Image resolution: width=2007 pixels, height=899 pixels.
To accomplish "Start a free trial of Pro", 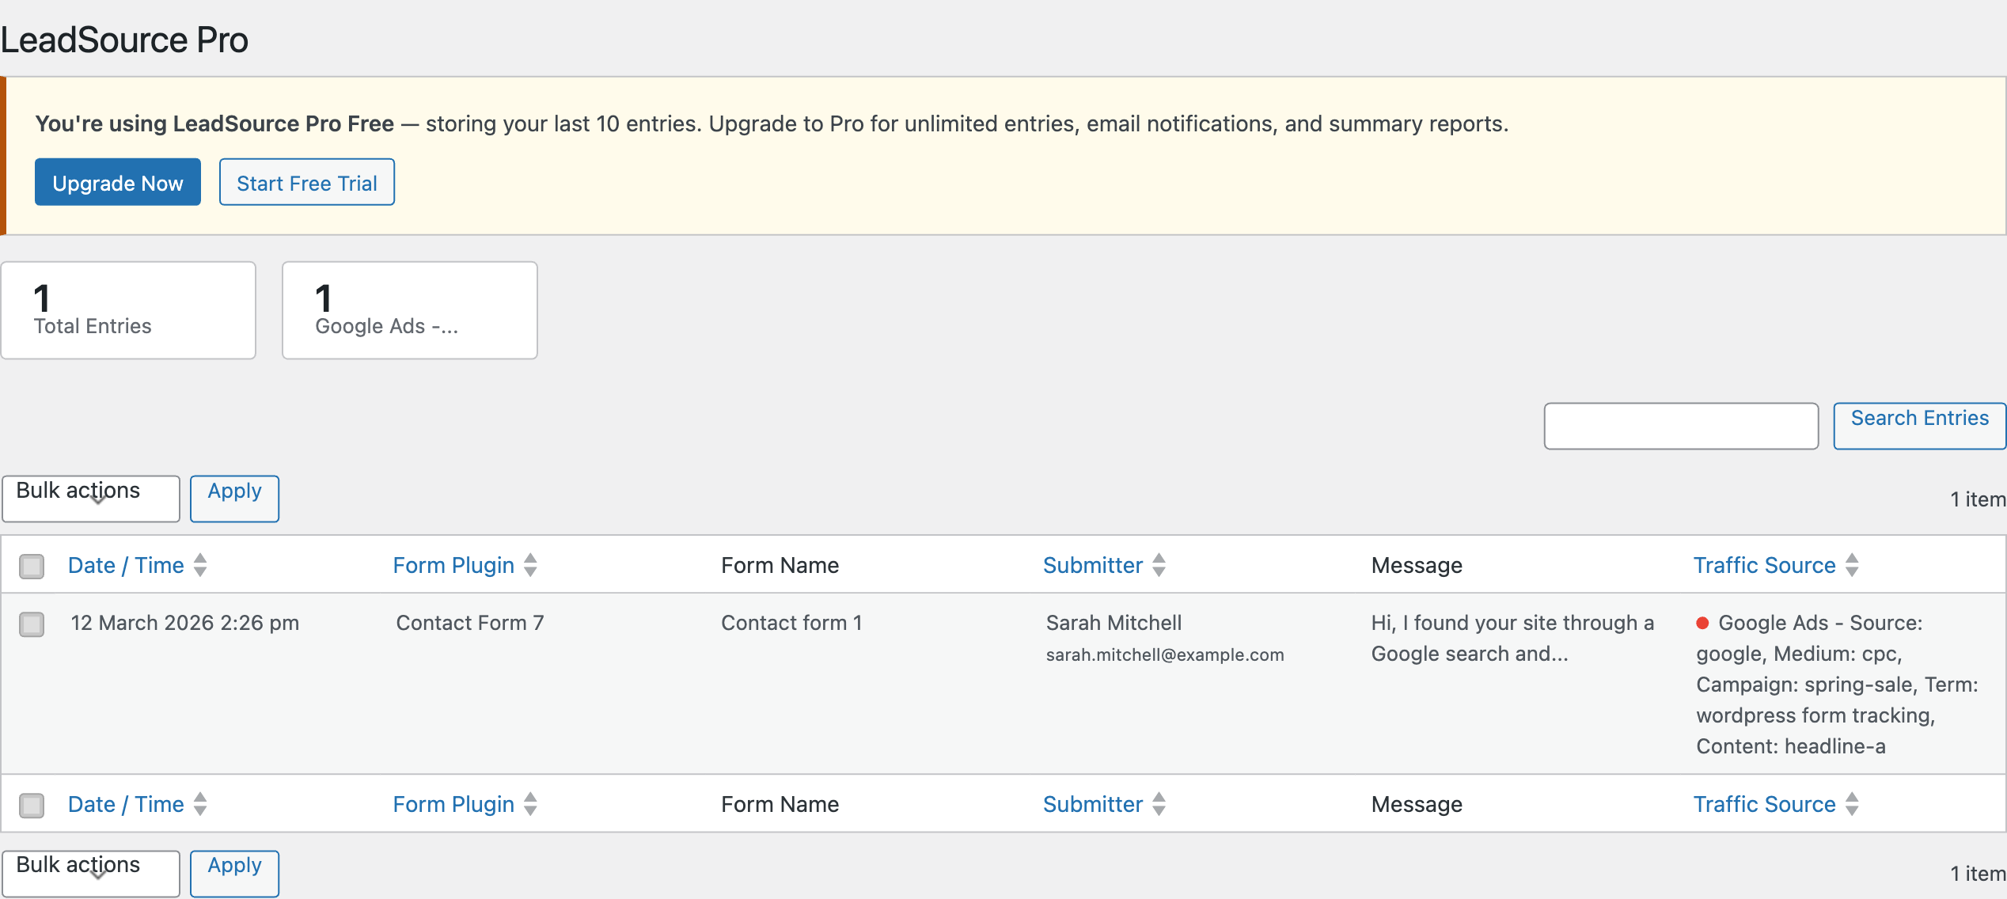I will (x=306, y=182).
